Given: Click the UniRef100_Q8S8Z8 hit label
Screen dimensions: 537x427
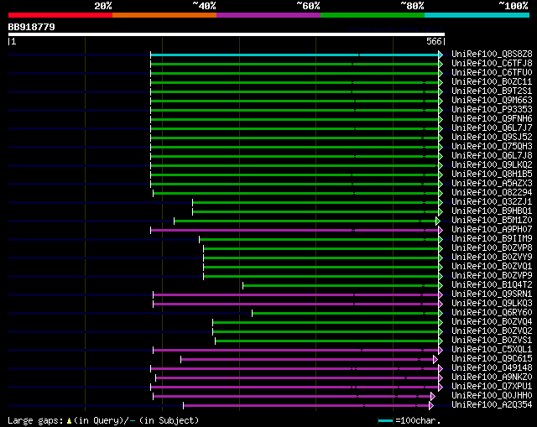Looking at the screenshot, I should coord(492,54).
